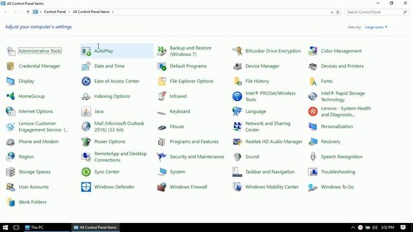Image resolution: width=413 pixels, height=232 pixels.
Task: Open Taskbar and Navigation link
Action: pyautogui.click(x=270, y=172)
